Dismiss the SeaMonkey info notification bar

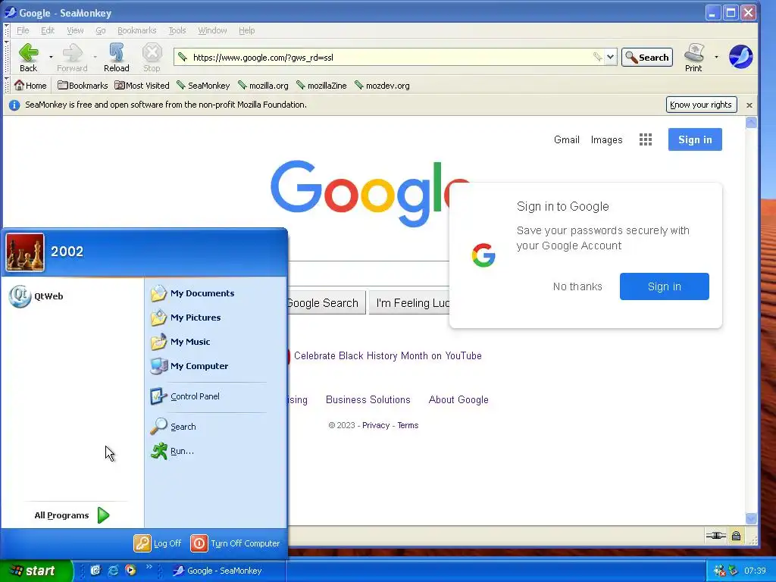click(749, 105)
